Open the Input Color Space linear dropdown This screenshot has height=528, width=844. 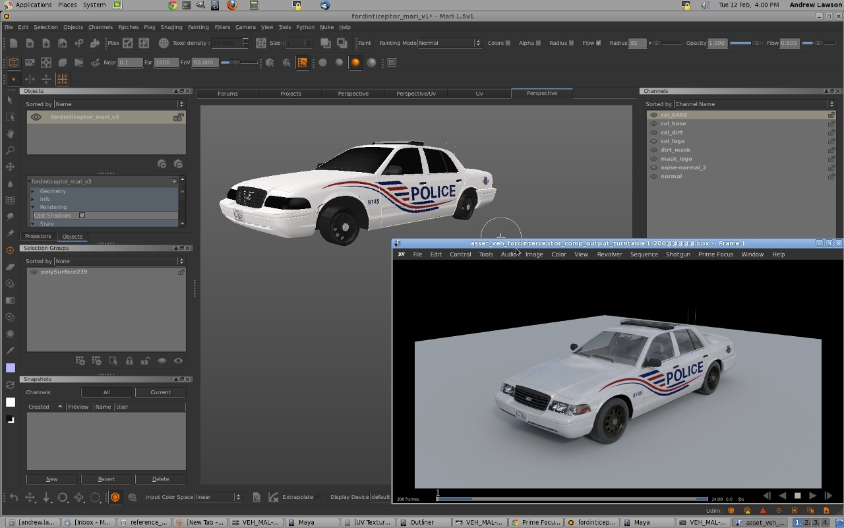(218, 497)
